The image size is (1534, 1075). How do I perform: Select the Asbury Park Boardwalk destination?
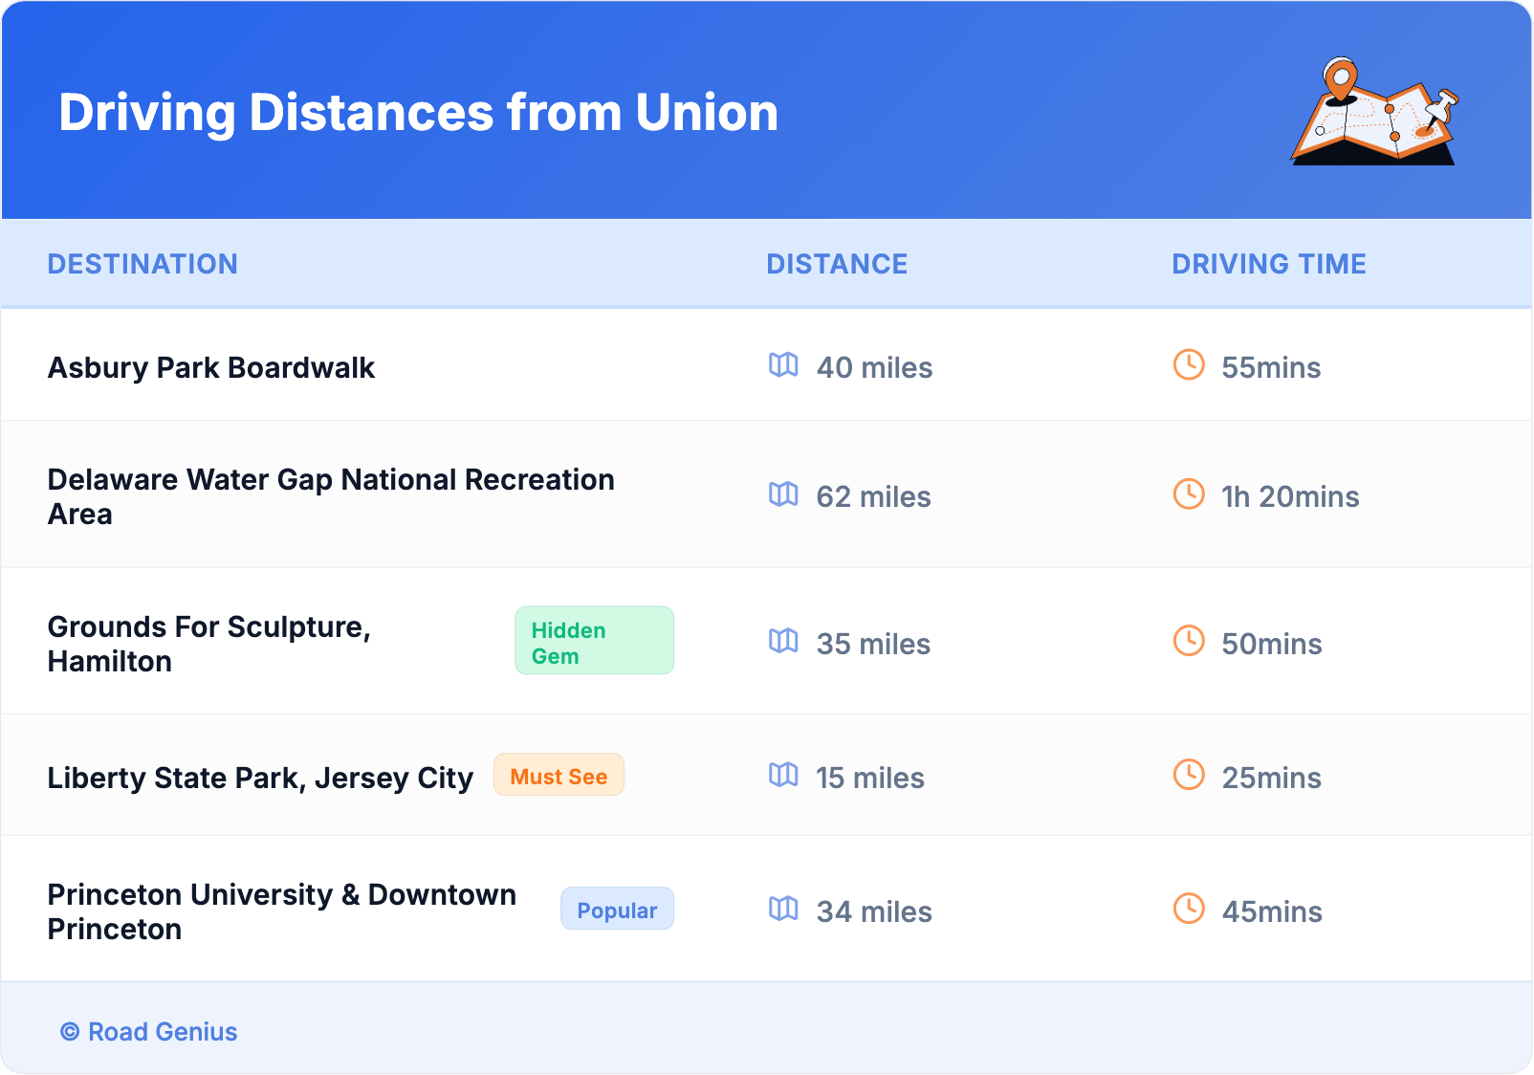click(211, 368)
